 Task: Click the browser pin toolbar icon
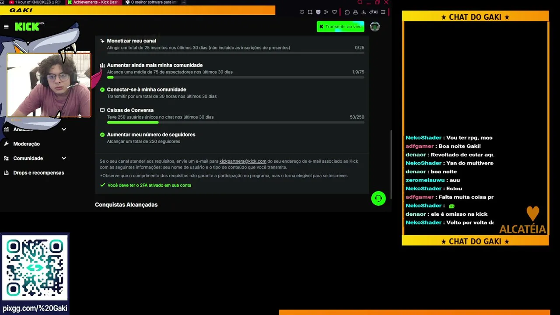pyautogui.click(x=302, y=12)
